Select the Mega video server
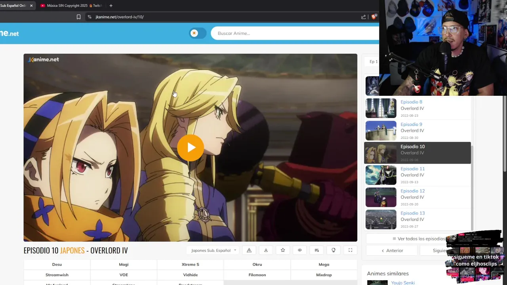Image resolution: width=507 pixels, height=285 pixels. tap(324, 264)
